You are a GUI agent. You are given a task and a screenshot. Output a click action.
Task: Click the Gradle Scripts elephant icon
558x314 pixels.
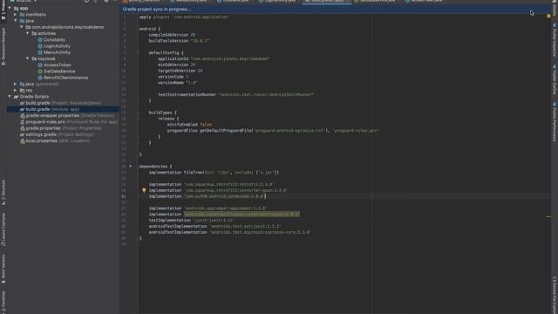pos(16,97)
